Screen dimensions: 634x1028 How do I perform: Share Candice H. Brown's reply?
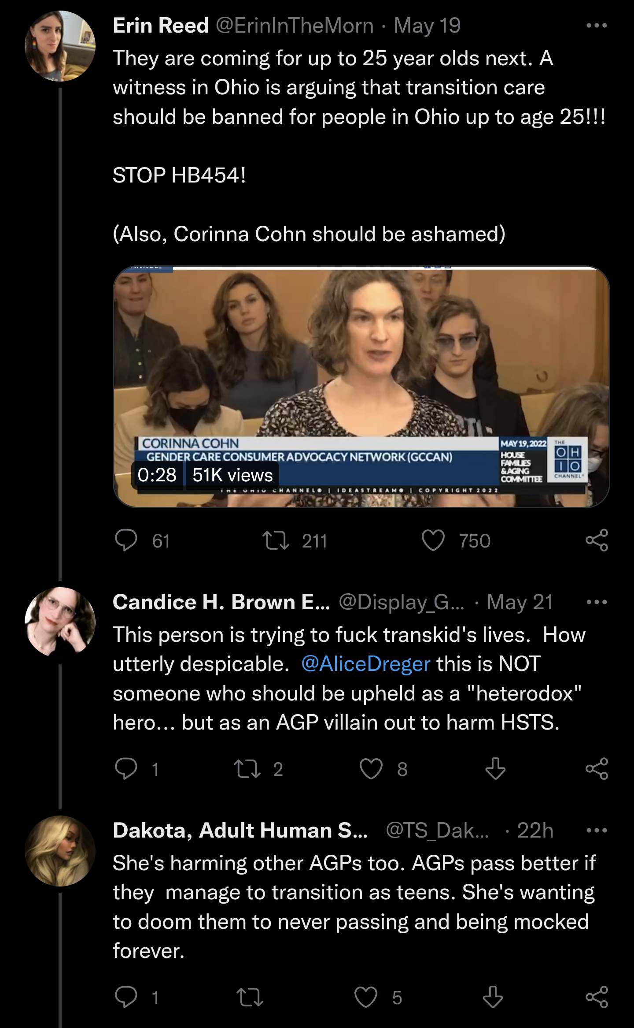coord(597,769)
